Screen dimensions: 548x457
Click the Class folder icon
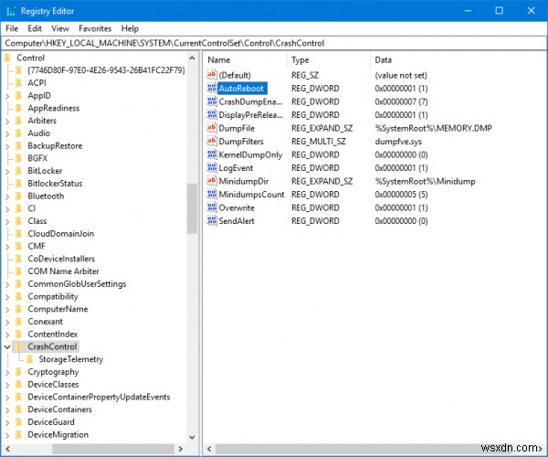[19, 221]
